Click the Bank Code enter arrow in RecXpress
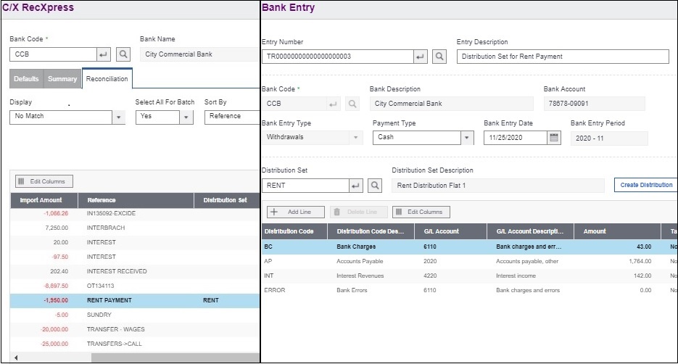The height and width of the screenshot is (364, 678). point(104,54)
